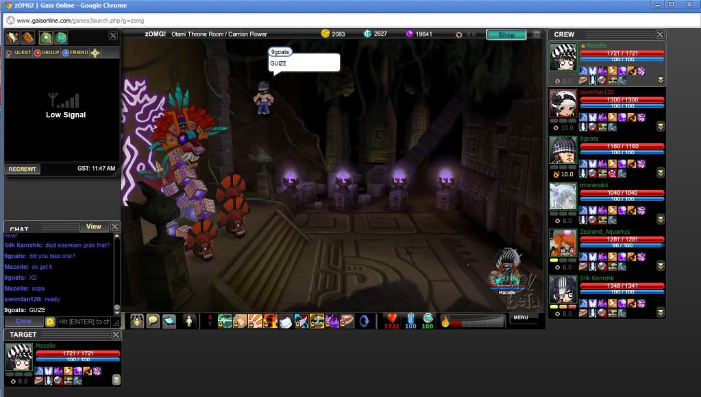Close the minimap panel
The image size is (701, 397).
(113, 36)
